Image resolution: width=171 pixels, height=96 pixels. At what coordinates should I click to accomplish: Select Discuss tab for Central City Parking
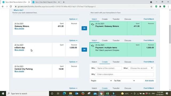tap(128, 62)
